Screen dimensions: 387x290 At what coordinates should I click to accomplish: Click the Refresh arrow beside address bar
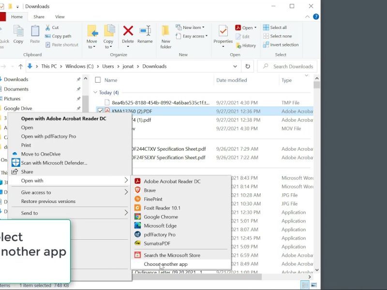click(x=248, y=66)
